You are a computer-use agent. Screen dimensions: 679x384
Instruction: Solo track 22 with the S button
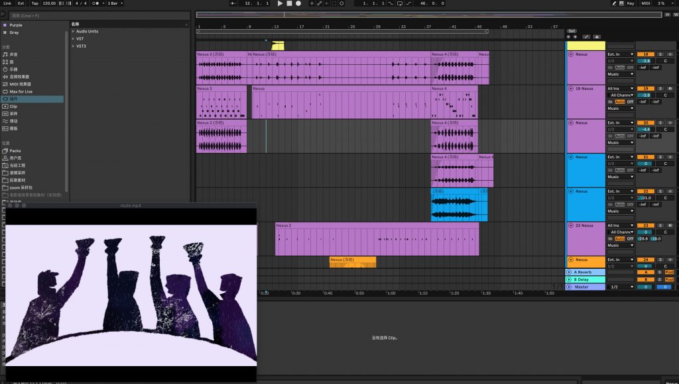pyautogui.click(x=660, y=191)
